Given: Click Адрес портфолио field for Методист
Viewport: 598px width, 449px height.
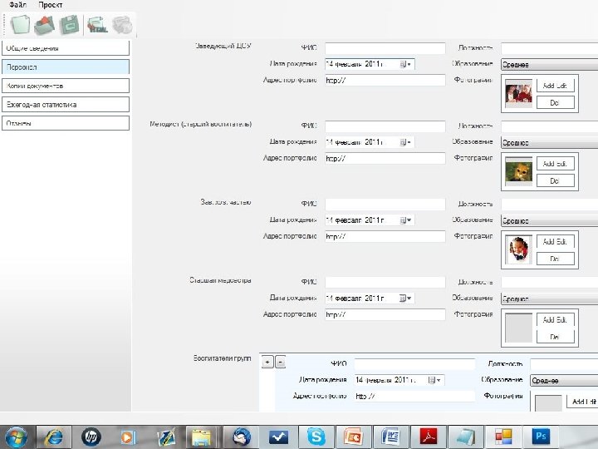Looking at the screenshot, I should click(x=385, y=158).
